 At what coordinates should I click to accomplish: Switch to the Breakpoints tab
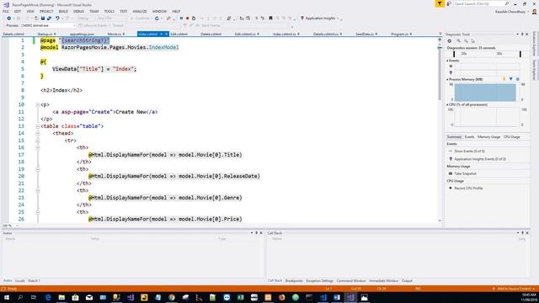point(294,281)
